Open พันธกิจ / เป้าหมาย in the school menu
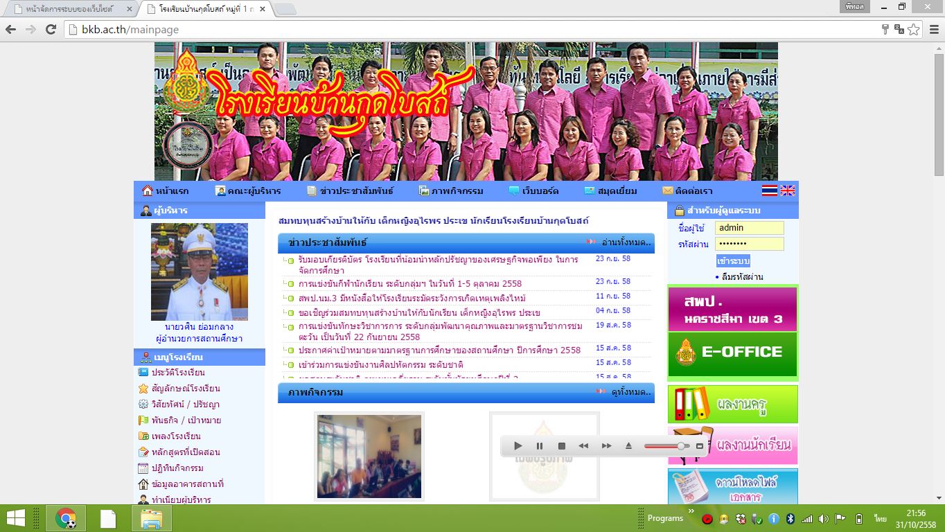The width and height of the screenshot is (945, 532). click(186, 420)
